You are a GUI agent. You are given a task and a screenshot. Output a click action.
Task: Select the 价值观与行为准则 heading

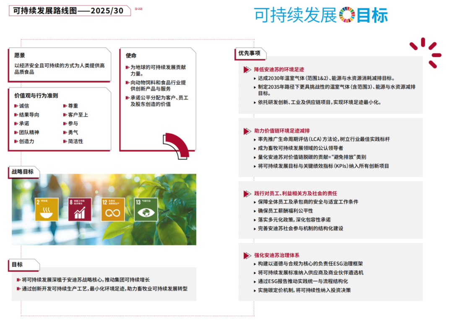coord(36,96)
